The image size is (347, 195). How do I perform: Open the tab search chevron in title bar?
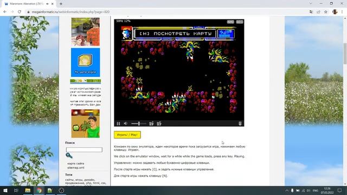coord(311,4)
